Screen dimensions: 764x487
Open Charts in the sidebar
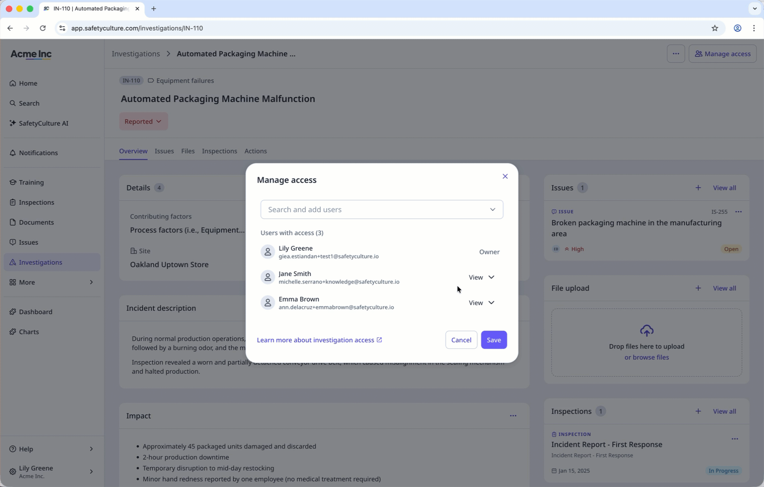(x=52, y=332)
